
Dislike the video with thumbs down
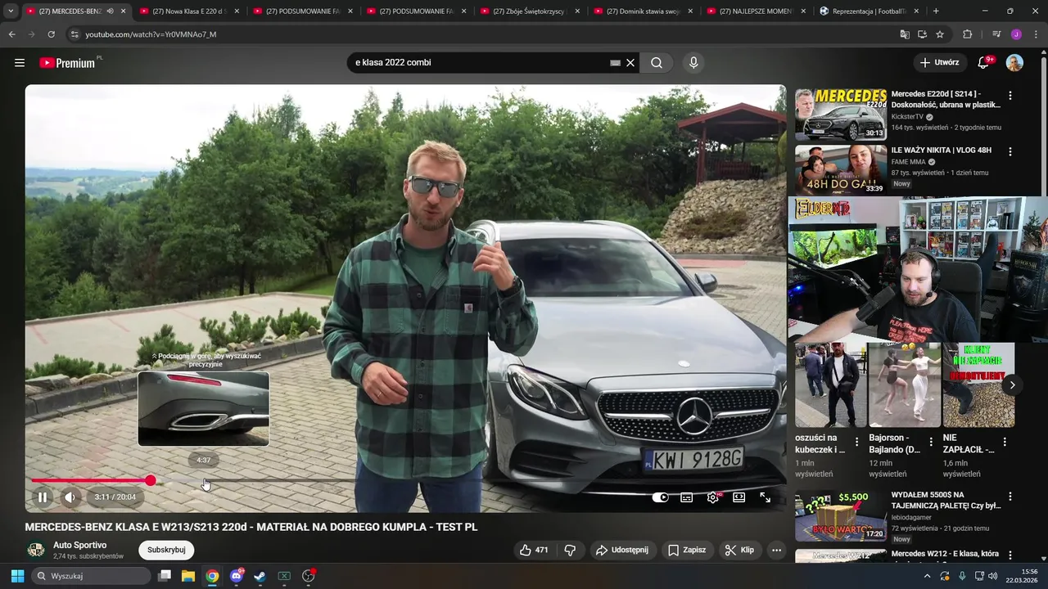571,550
